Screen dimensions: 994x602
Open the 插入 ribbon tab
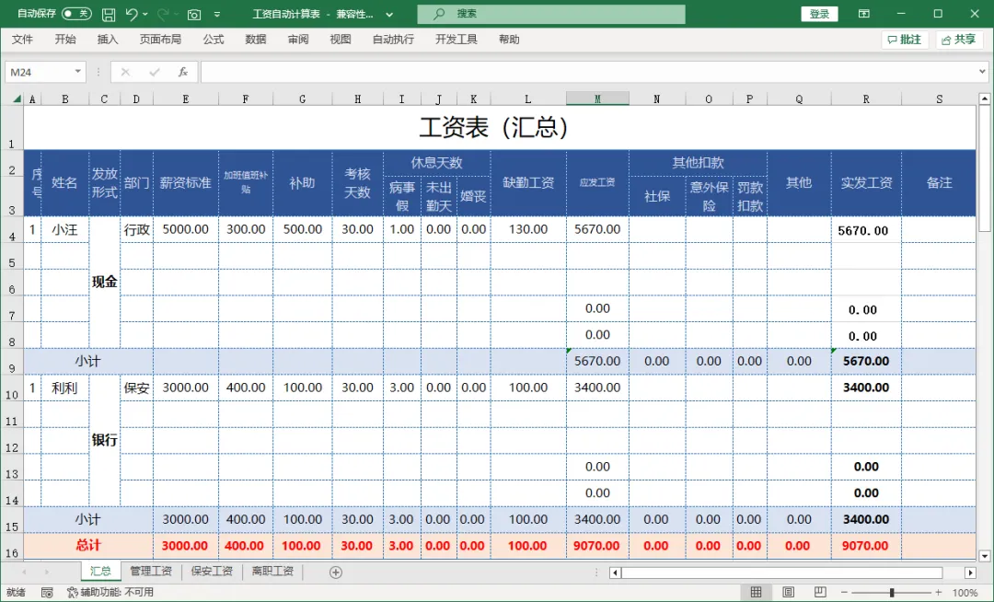(108, 40)
